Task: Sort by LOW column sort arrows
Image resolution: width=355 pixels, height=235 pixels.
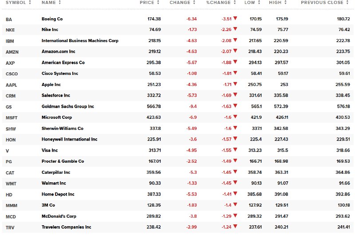Action: click(259, 3)
